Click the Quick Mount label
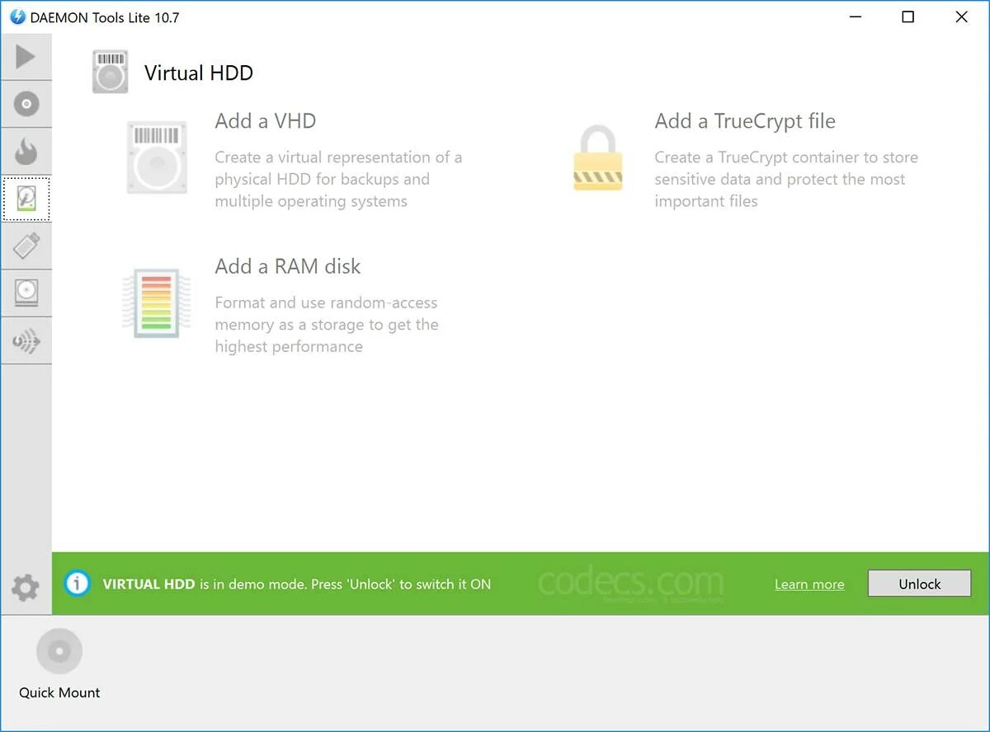This screenshot has height=732, width=990. [59, 692]
